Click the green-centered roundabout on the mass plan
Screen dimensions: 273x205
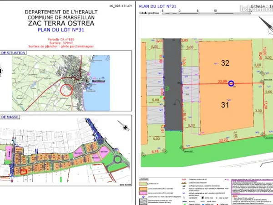point(117,159)
